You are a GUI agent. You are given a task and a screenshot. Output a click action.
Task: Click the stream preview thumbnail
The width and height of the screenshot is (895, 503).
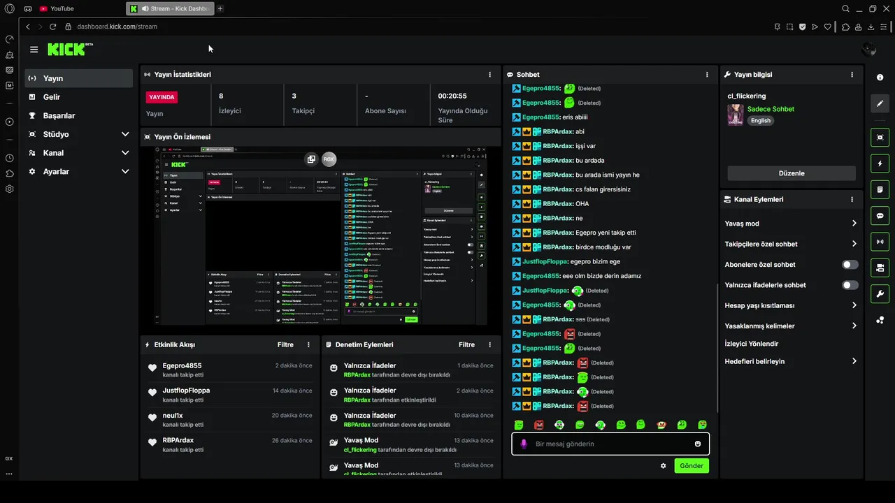tap(320, 235)
